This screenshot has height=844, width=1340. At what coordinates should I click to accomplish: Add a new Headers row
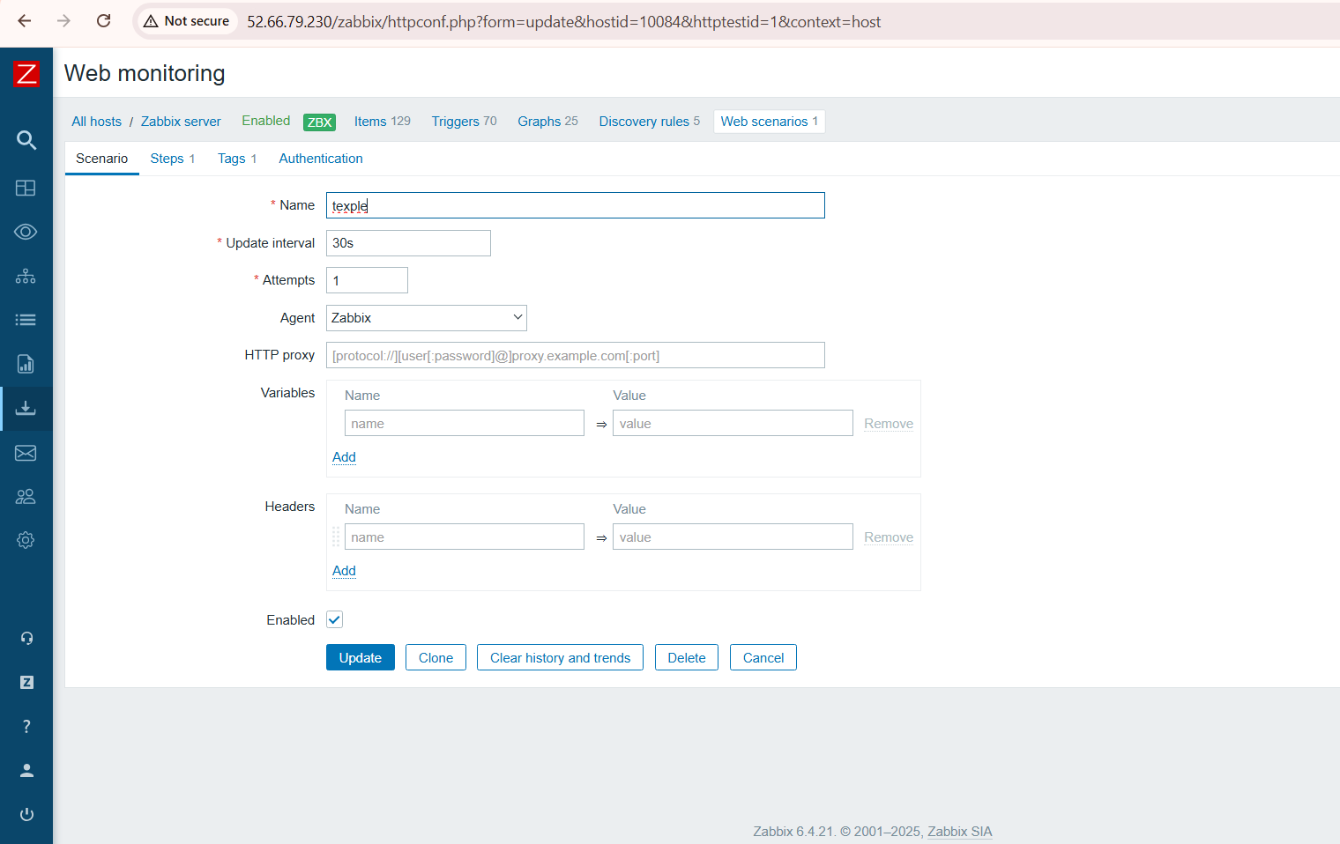(344, 571)
